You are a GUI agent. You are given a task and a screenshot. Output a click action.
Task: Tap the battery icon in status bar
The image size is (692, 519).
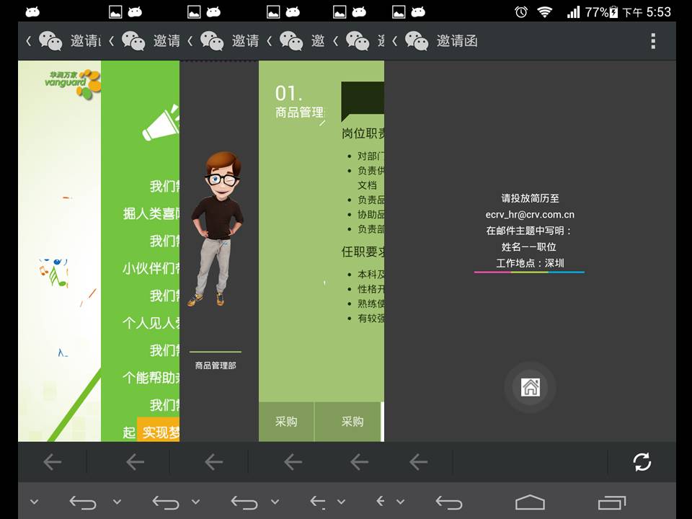click(613, 12)
